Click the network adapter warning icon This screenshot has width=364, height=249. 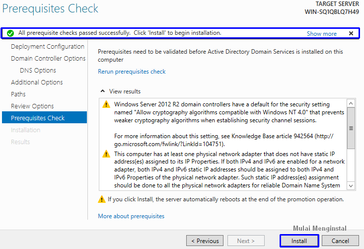click(x=106, y=154)
